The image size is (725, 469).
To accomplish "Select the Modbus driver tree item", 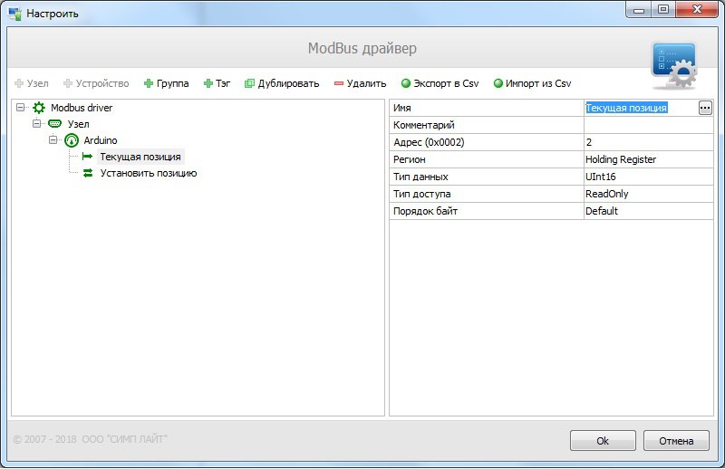I will (82, 108).
